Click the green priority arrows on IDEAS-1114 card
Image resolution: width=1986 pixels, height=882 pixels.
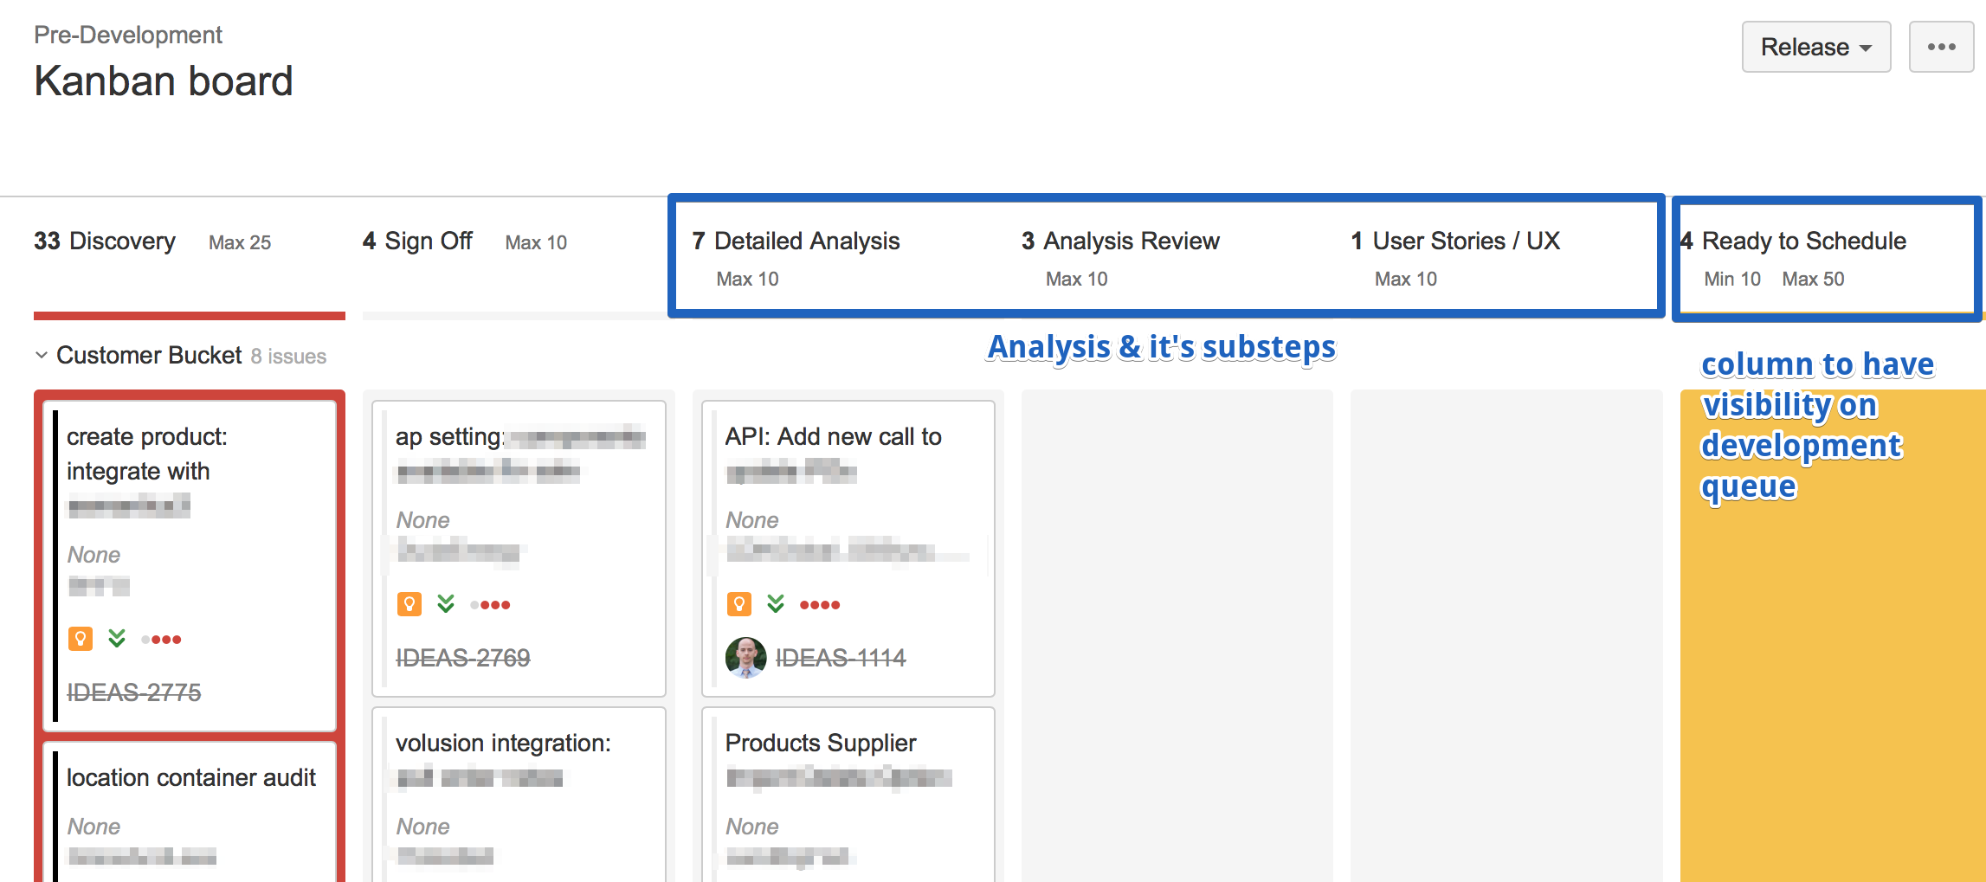click(776, 604)
